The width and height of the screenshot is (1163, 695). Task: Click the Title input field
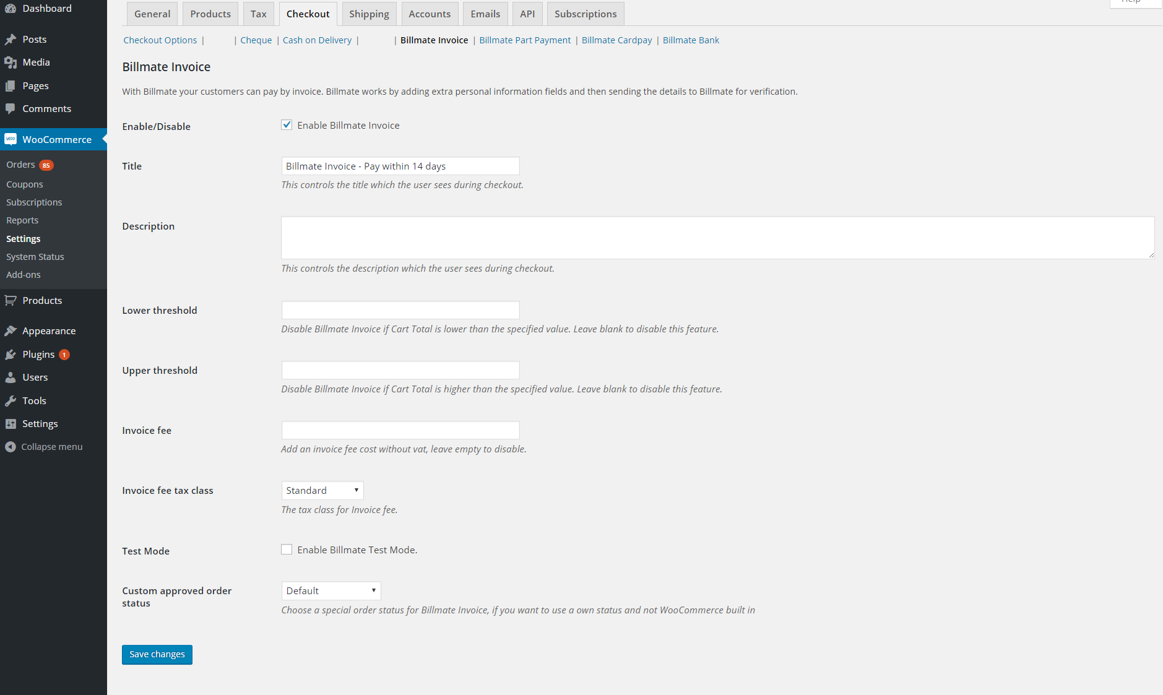pyautogui.click(x=400, y=166)
